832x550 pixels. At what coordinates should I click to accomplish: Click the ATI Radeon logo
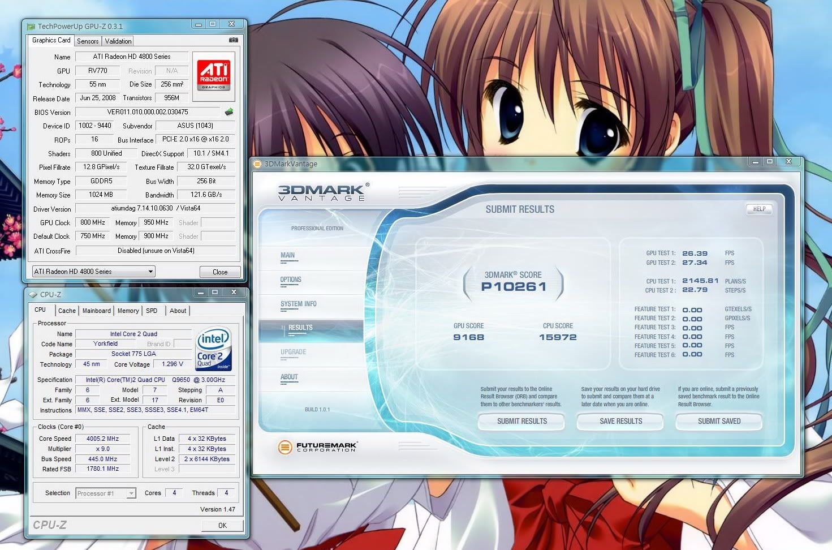click(x=214, y=76)
